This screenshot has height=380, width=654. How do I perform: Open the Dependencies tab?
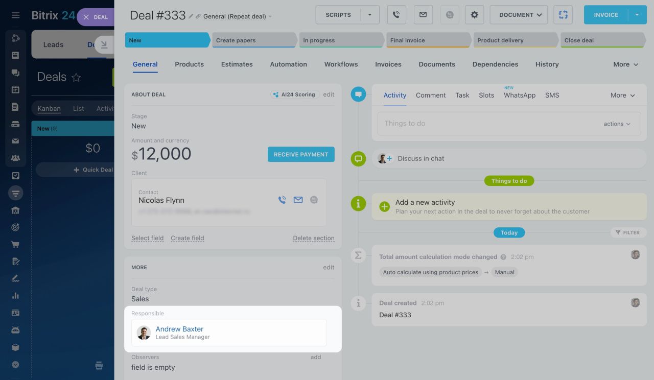495,64
